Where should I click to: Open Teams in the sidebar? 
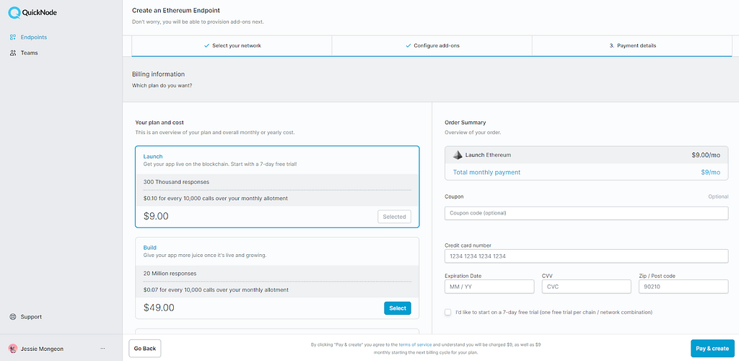click(29, 53)
